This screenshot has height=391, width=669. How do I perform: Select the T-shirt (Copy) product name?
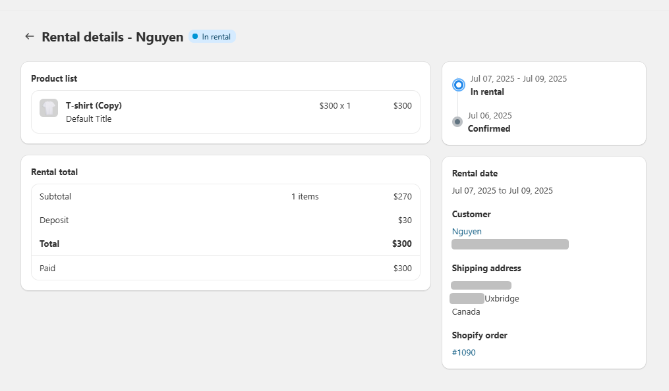coord(94,105)
